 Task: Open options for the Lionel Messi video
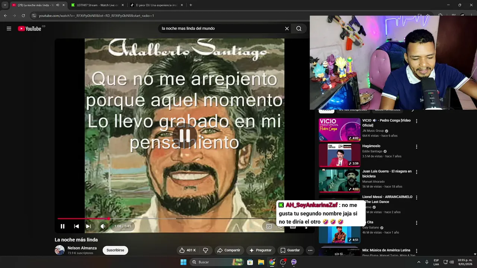417,197
